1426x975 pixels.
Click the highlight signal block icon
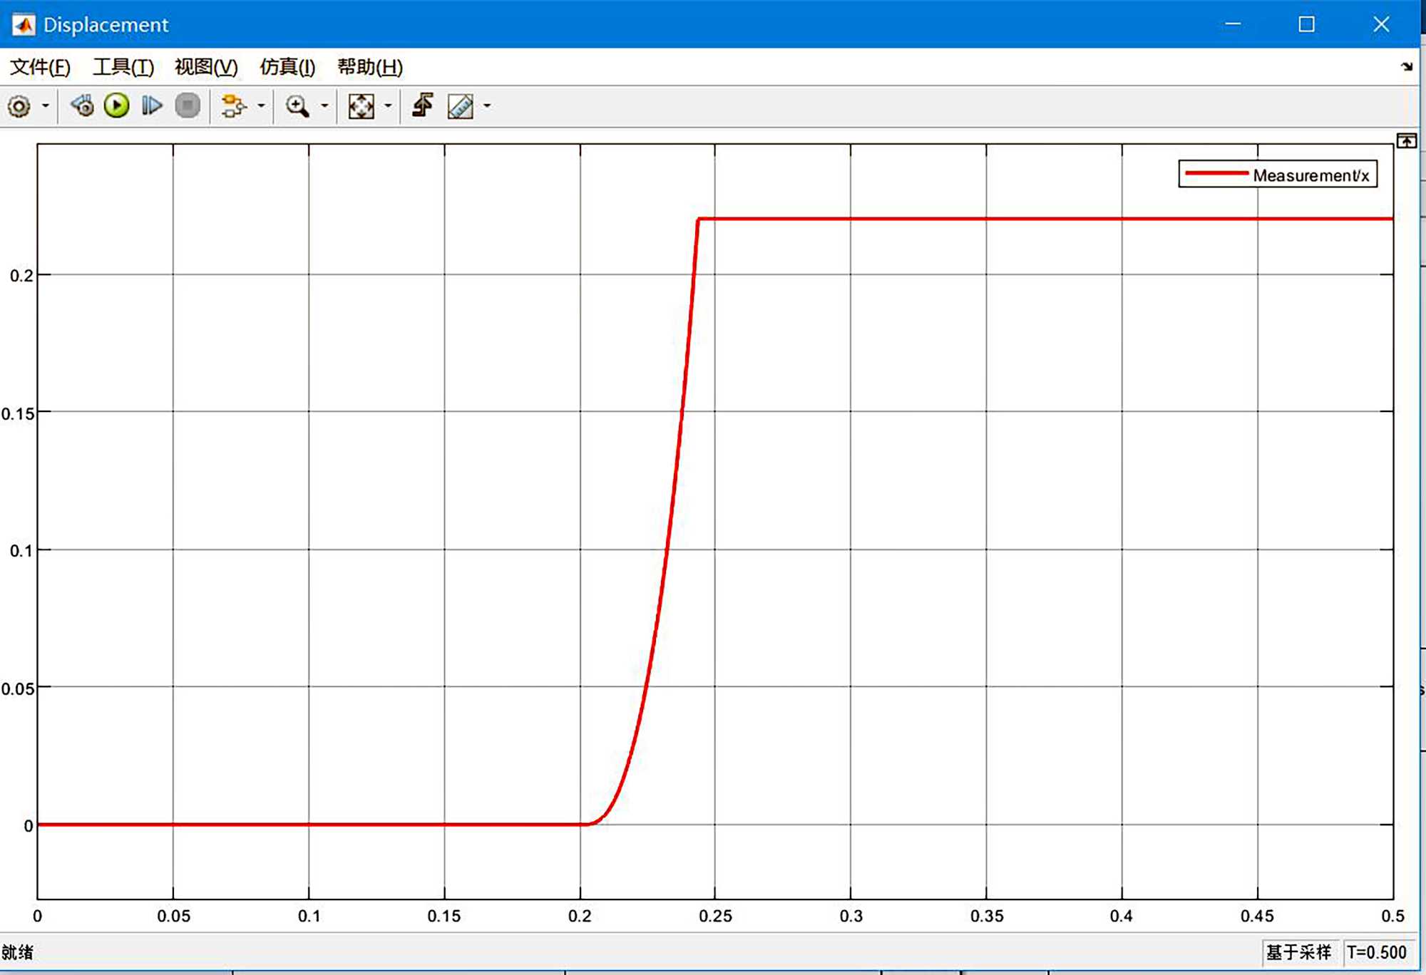tap(232, 106)
